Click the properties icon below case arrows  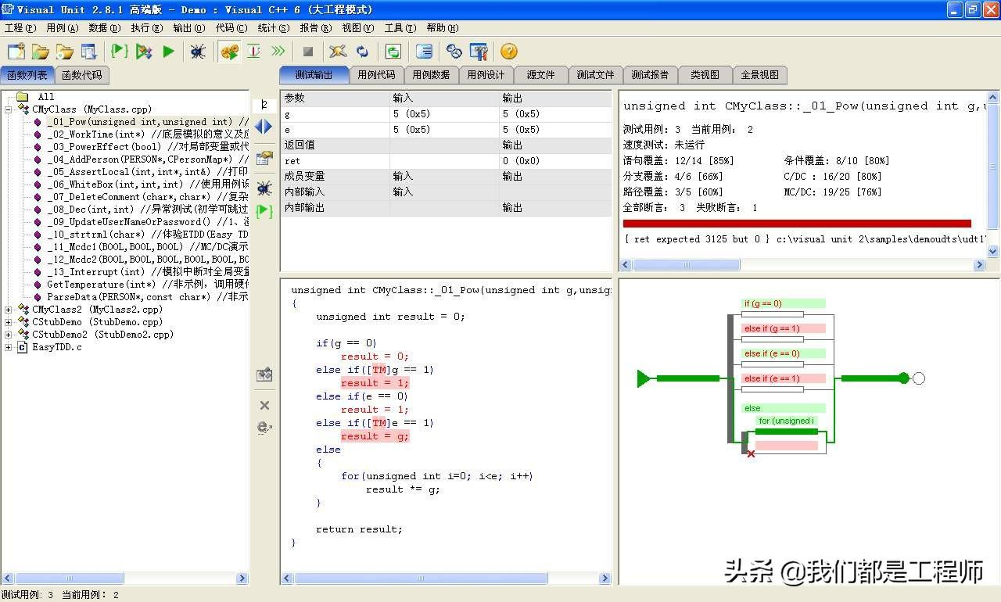pos(264,158)
